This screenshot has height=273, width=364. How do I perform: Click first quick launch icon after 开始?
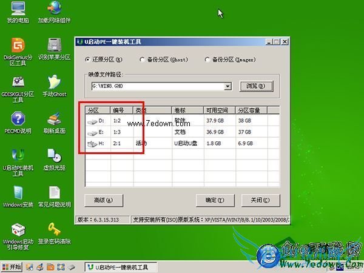(30, 267)
